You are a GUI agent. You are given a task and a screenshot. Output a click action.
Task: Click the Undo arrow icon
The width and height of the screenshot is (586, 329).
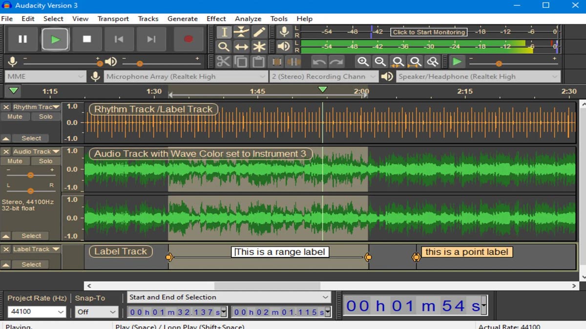pos(319,62)
